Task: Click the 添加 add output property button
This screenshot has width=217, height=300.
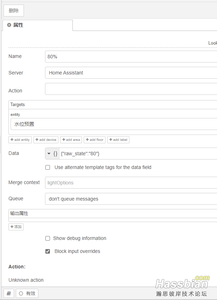Action: tap(16, 227)
